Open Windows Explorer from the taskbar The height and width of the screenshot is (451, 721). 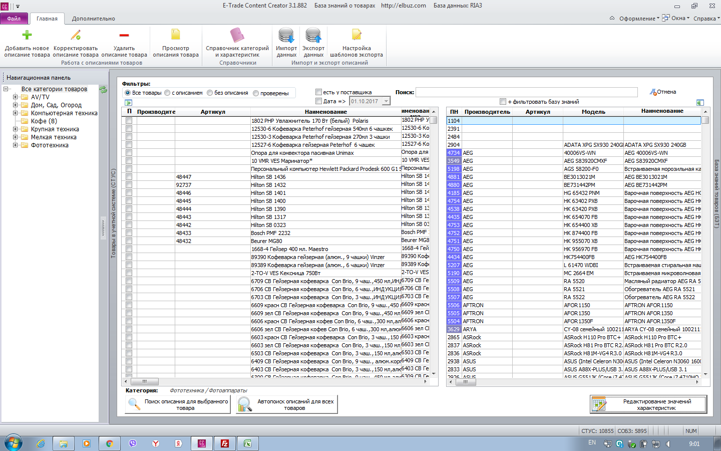pos(64,443)
